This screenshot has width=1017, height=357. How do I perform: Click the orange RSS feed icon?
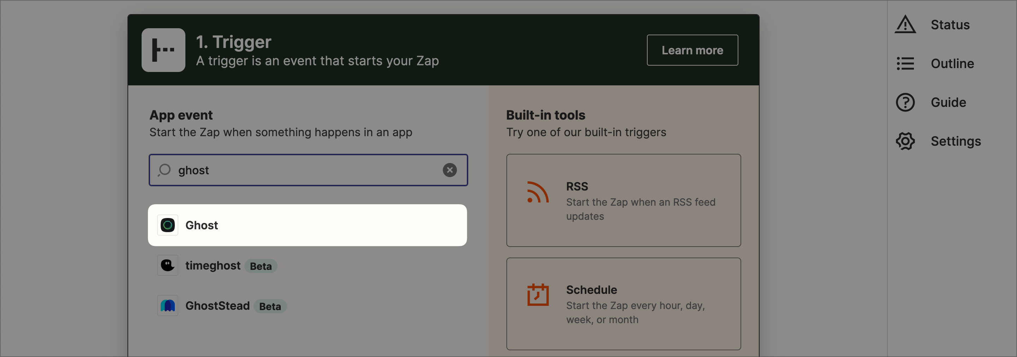coord(538,192)
